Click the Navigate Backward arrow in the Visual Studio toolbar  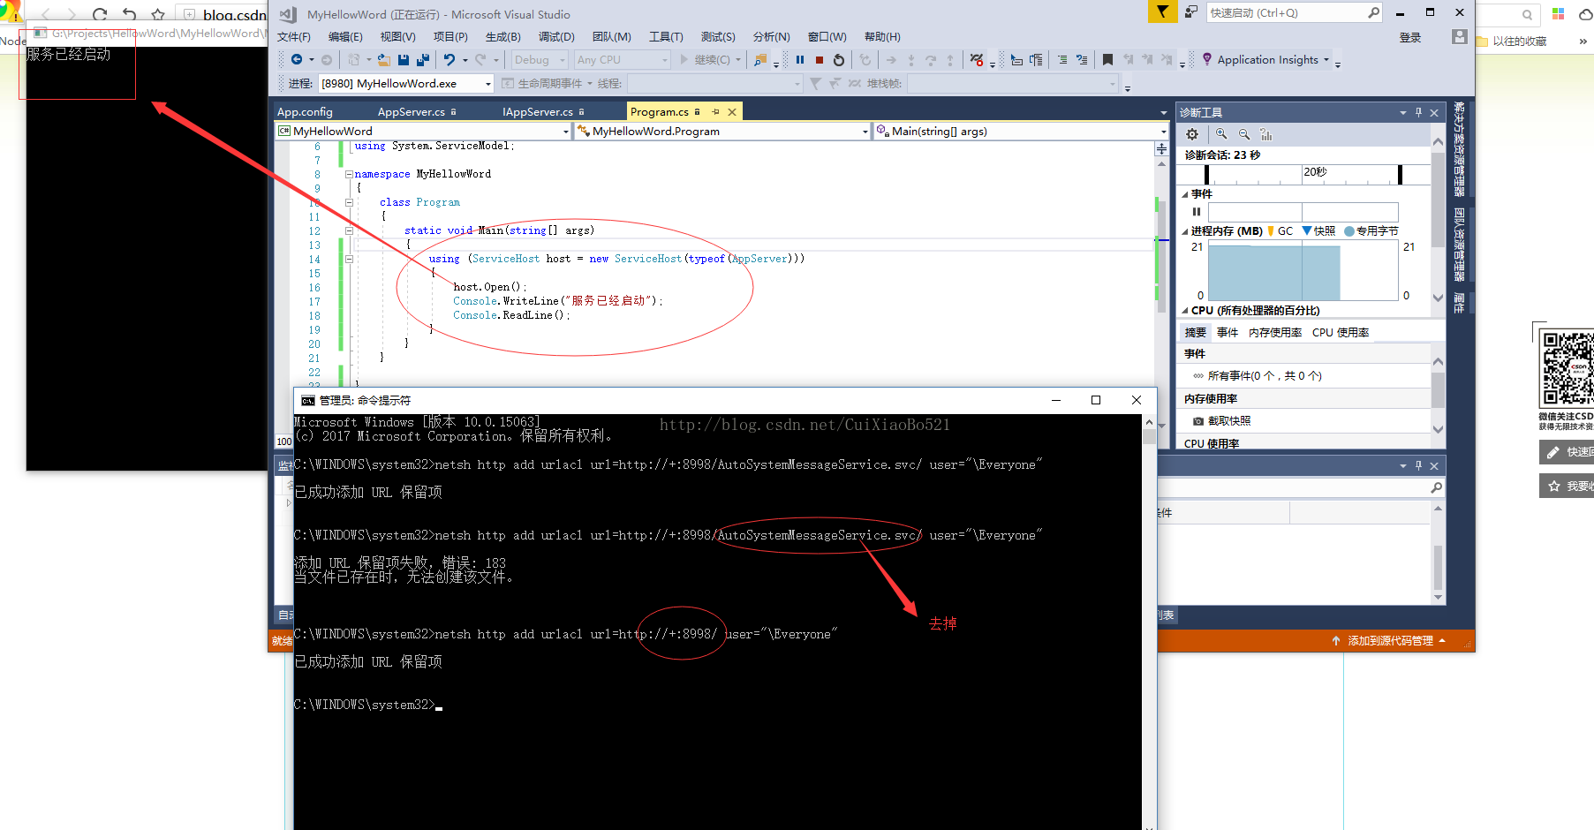pos(297,59)
